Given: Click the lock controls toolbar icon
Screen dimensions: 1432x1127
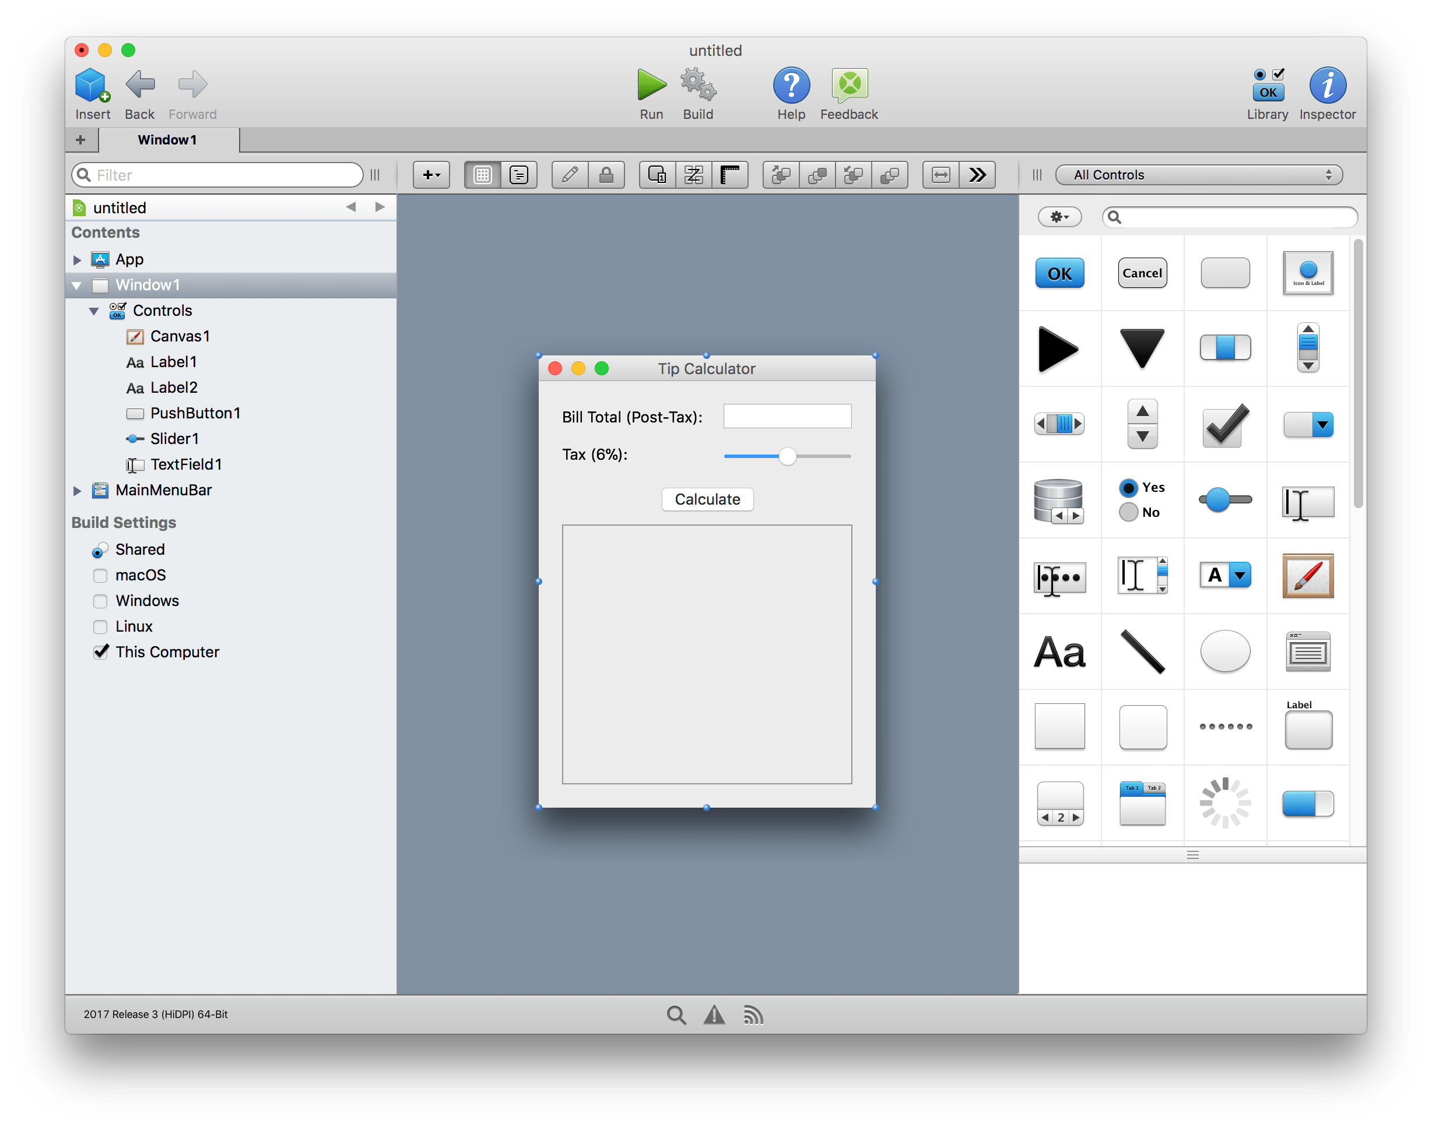Looking at the screenshot, I should tap(606, 175).
